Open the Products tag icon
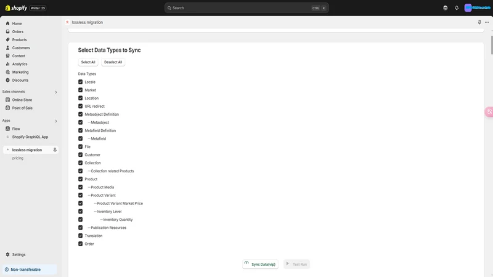493x277 pixels. point(7,40)
